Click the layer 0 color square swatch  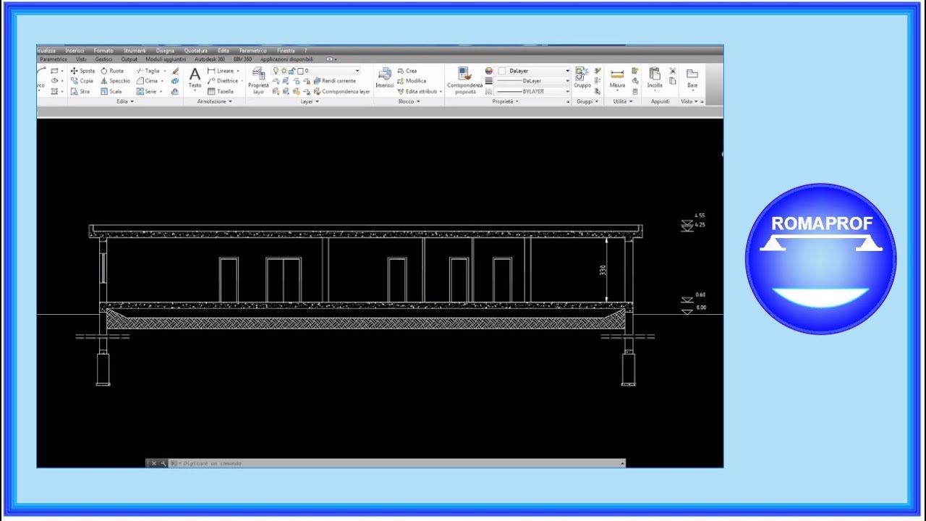(x=300, y=71)
